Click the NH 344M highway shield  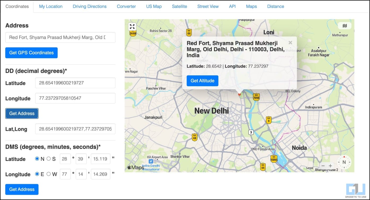tap(133, 33)
